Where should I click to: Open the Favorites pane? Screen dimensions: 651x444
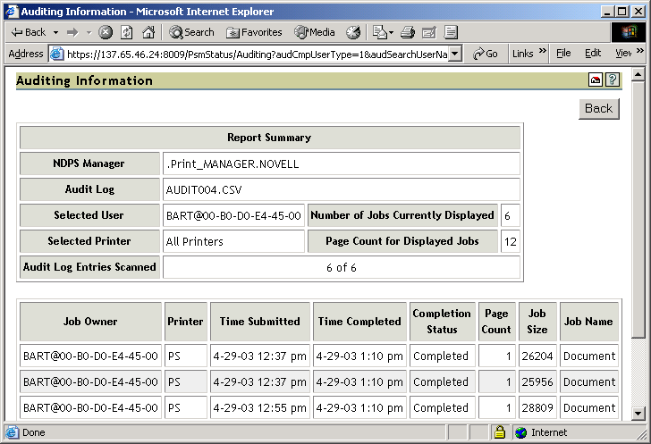click(x=254, y=32)
